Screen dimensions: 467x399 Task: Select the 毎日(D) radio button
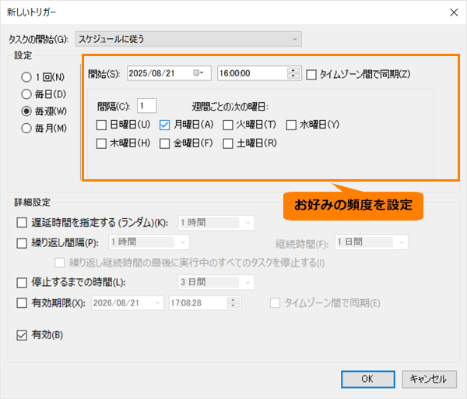[x=26, y=94]
